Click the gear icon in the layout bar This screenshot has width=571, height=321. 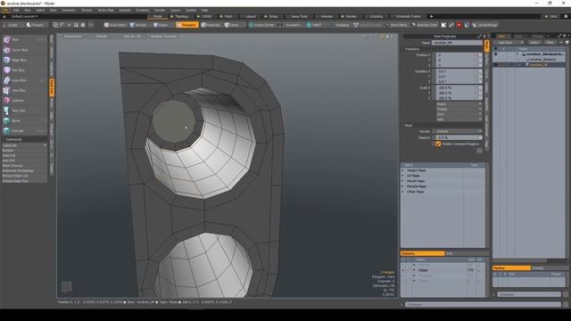(566, 16)
